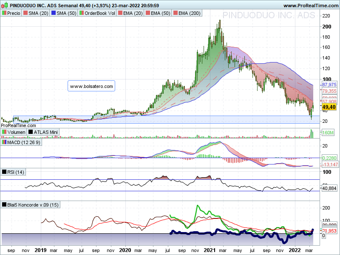
Task: Click the 180 price level on axis
Action: tap(326, 37)
